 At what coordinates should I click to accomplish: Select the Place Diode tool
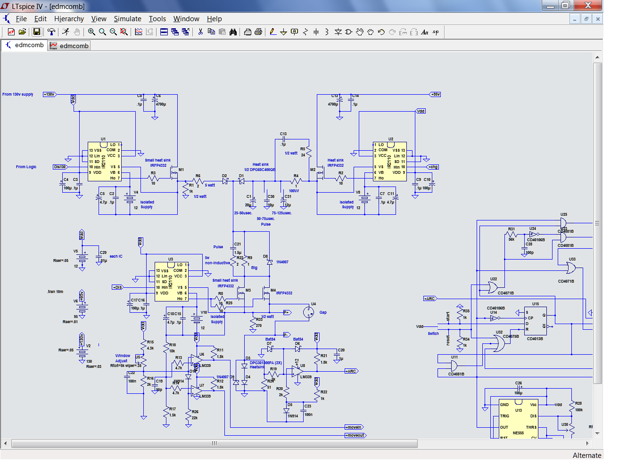[x=338, y=32]
